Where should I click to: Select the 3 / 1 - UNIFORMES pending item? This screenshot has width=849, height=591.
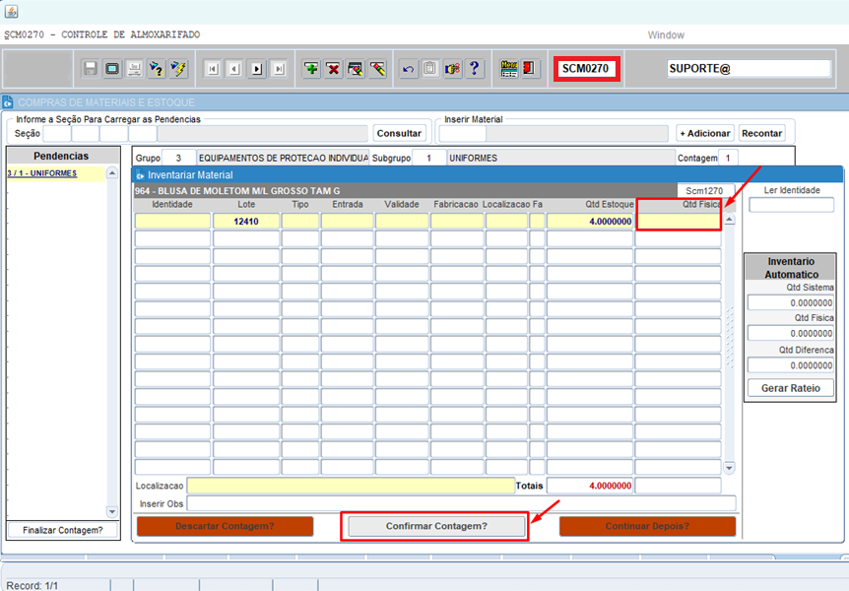[42, 173]
